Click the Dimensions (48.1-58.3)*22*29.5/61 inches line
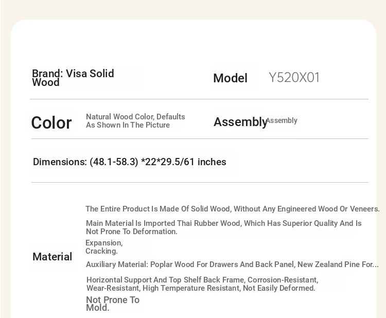This screenshot has width=386, height=318. point(130,162)
